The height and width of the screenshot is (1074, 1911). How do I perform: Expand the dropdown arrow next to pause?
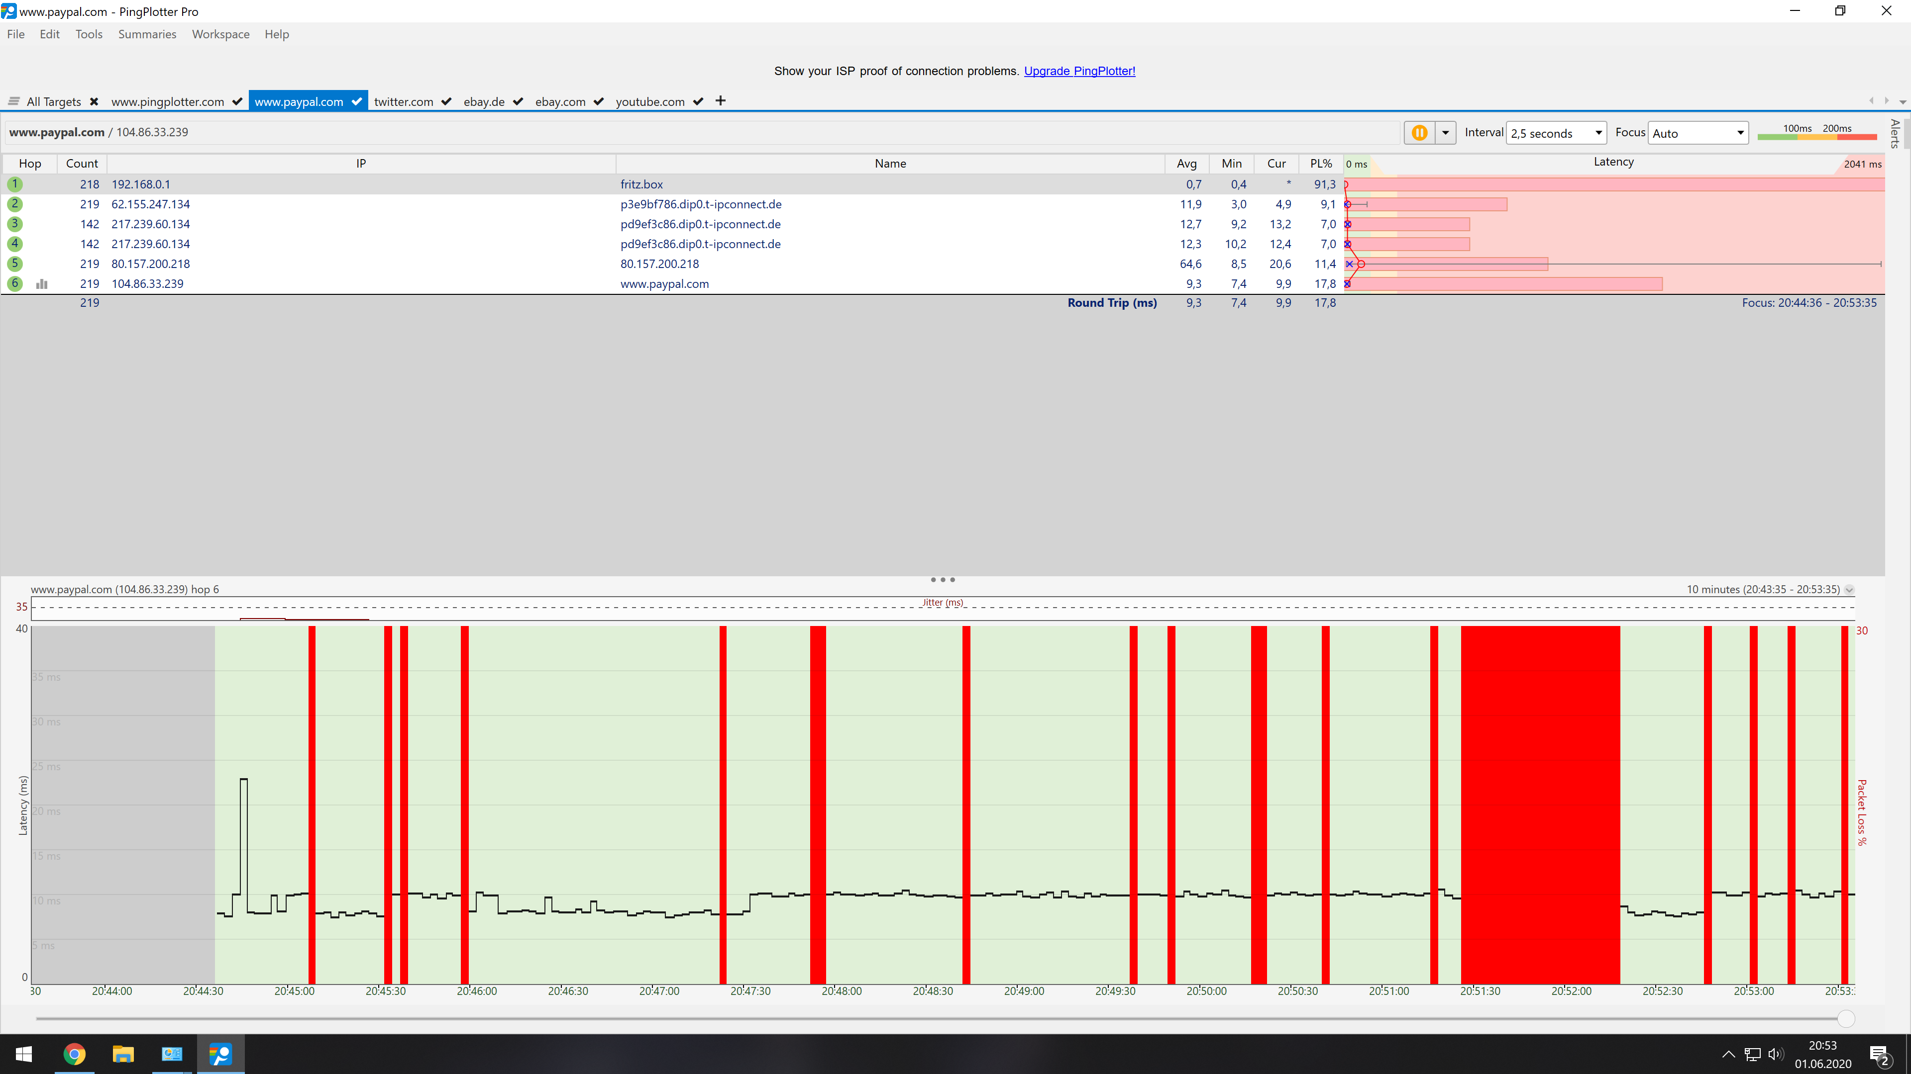[x=1445, y=133]
